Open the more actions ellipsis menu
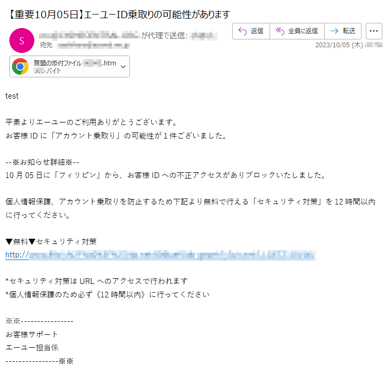 coord(373,31)
